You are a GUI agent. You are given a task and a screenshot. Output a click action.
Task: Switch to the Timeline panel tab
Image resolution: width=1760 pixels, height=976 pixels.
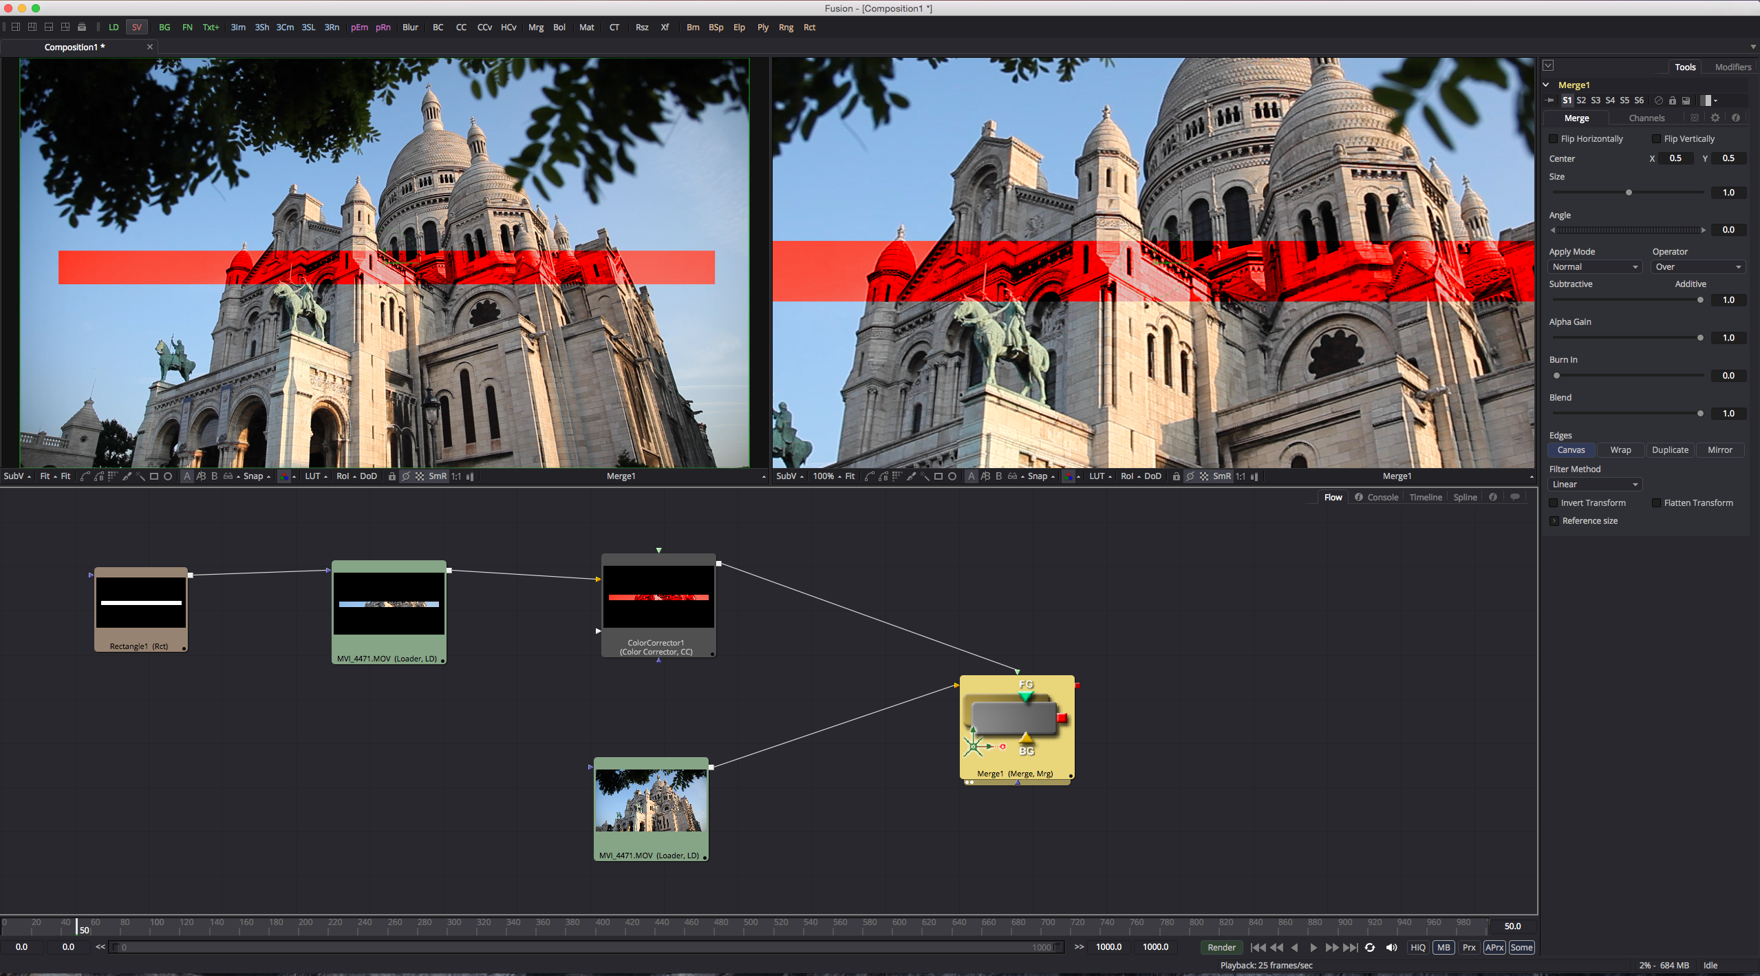click(x=1425, y=496)
